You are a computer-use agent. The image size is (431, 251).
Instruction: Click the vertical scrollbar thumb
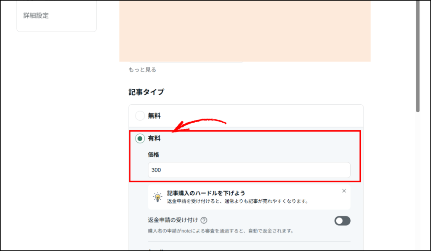418,55
